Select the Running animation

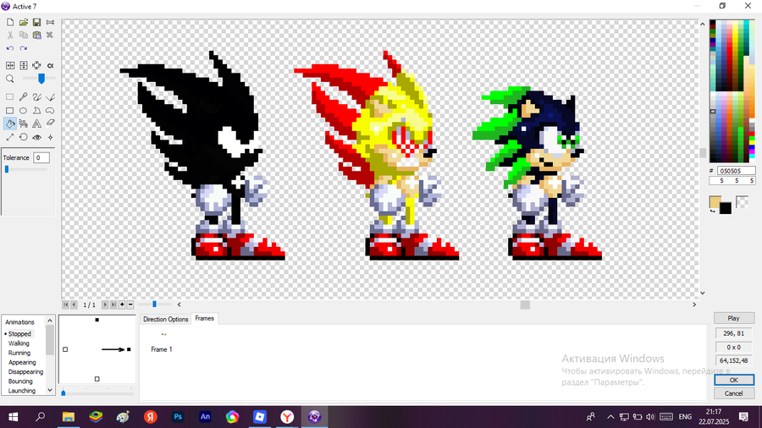(19, 353)
